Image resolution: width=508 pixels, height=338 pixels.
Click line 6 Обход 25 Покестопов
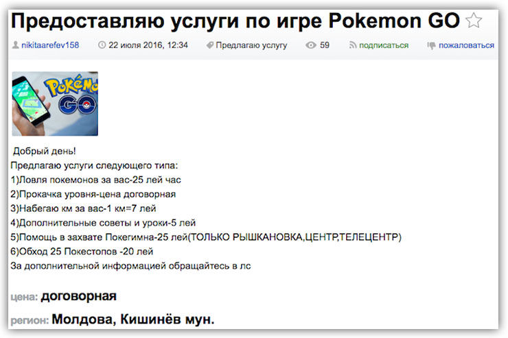pyautogui.click(x=82, y=252)
